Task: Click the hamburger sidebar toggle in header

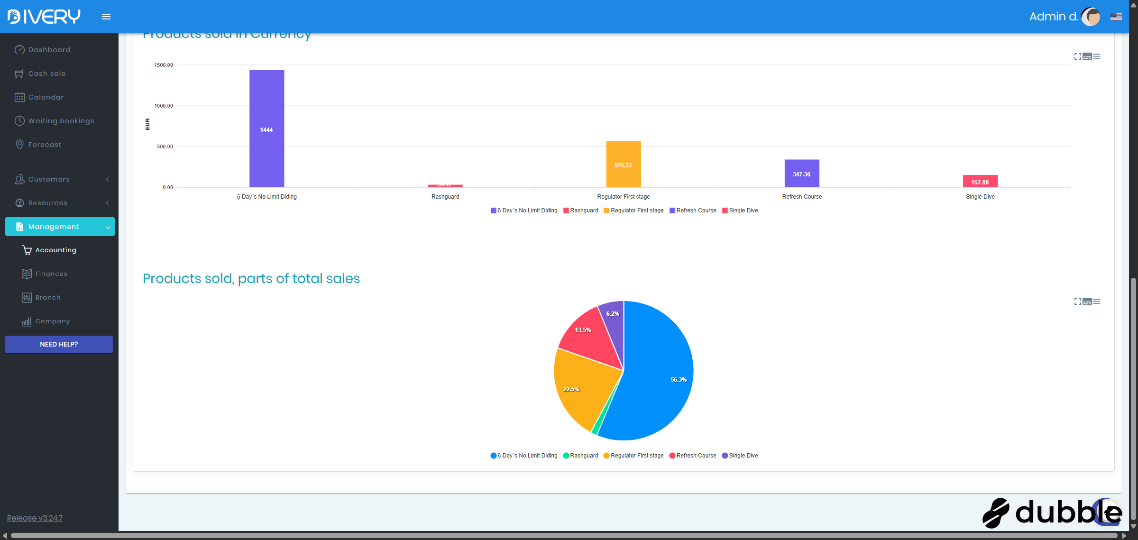Action: [106, 17]
